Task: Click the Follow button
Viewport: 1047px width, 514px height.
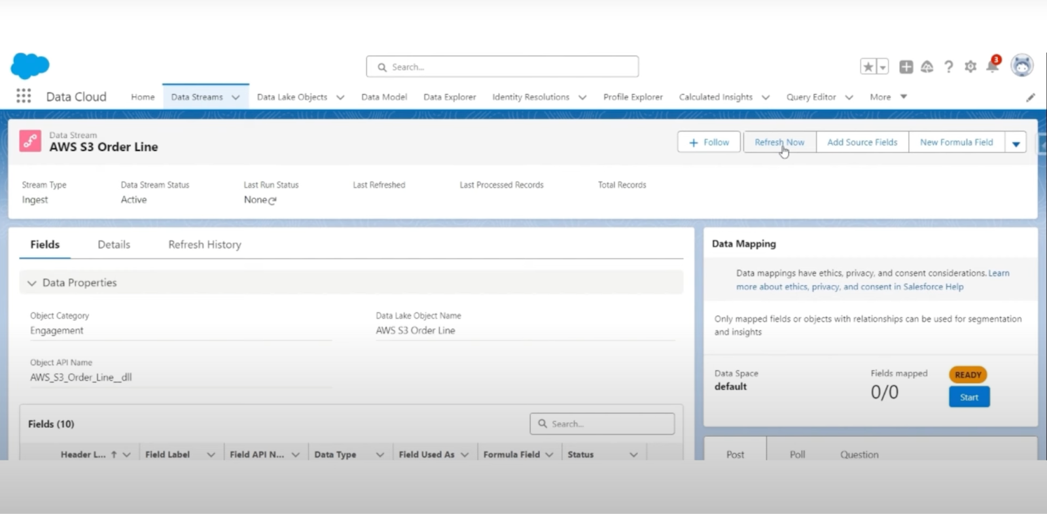Action: (x=709, y=142)
